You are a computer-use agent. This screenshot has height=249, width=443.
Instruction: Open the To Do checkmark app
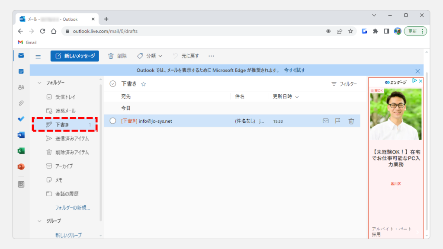21,119
